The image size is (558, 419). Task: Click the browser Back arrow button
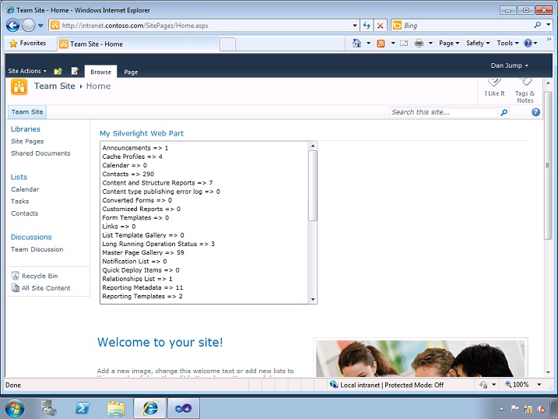12,25
